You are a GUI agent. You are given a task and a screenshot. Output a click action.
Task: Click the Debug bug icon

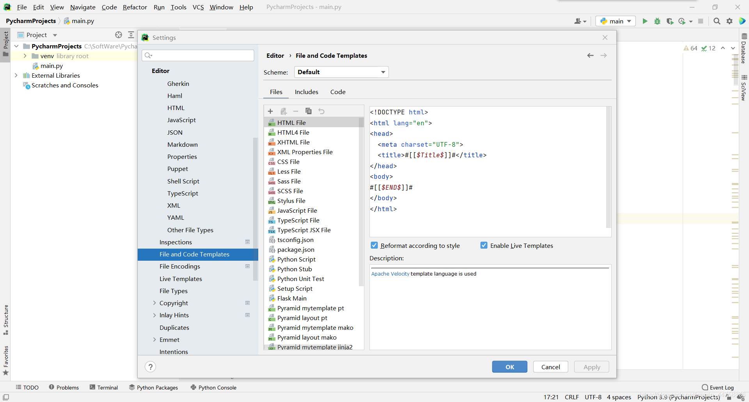click(657, 21)
